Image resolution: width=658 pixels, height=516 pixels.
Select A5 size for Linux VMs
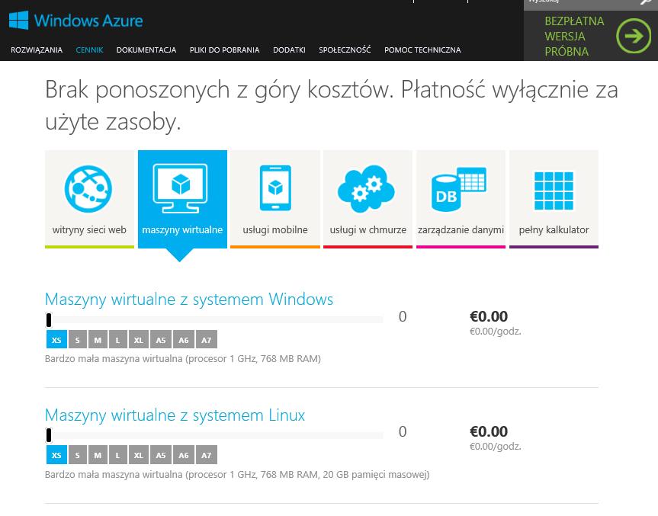pyautogui.click(x=161, y=455)
